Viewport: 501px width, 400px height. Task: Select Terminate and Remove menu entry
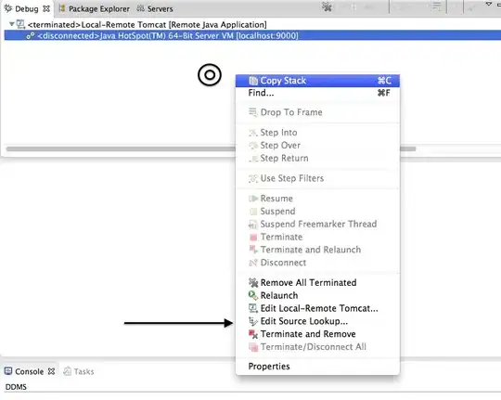pyautogui.click(x=317, y=334)
